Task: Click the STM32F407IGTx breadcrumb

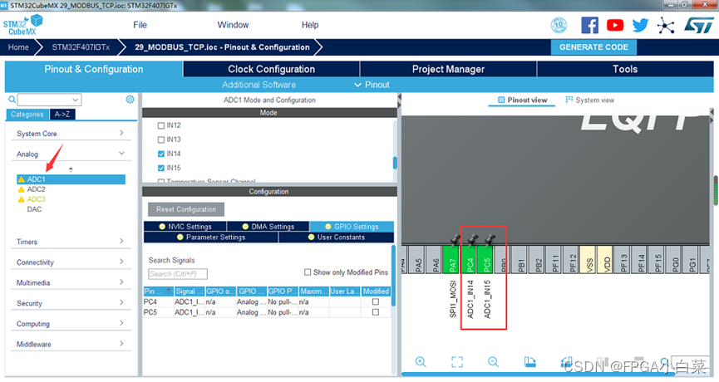Action: point(81,47)
